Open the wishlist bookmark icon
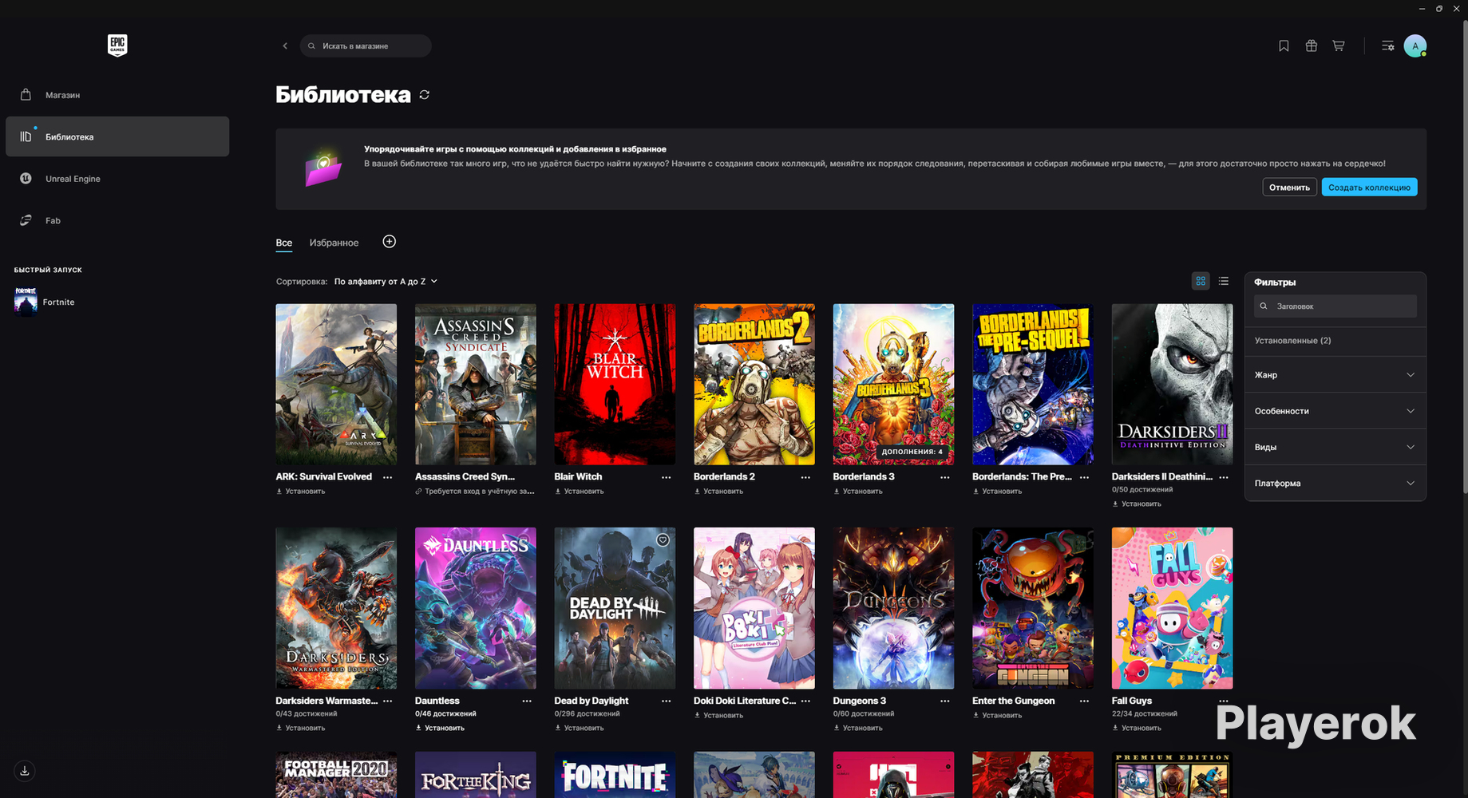 [1284, 46]
